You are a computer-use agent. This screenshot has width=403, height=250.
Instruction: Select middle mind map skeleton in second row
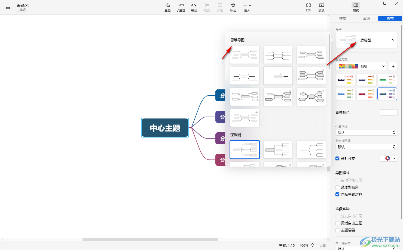click(x=278, y=76)
